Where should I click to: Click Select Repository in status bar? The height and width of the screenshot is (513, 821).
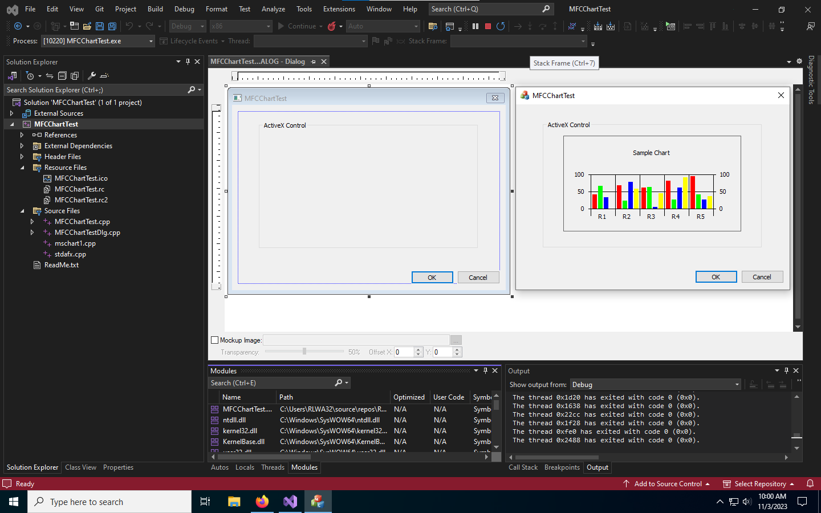pos(759,483)
